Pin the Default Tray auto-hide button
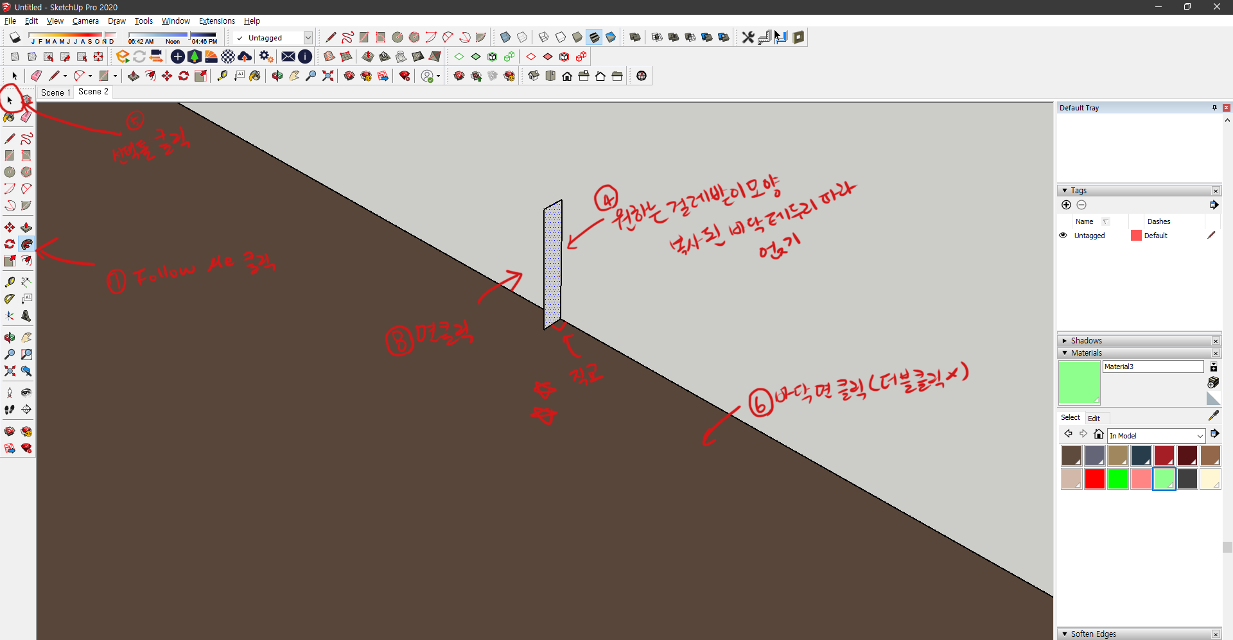Viewport: 1233px width, 640px height. coord(1214,108)
